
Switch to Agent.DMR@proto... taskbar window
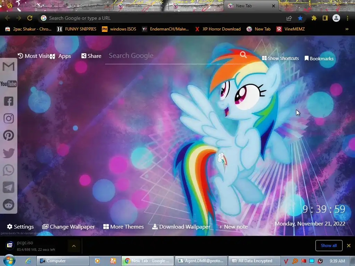(x=201, y=261)
